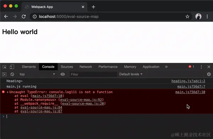Open the Memory panel
213x139 pixels.
(130, 67)
